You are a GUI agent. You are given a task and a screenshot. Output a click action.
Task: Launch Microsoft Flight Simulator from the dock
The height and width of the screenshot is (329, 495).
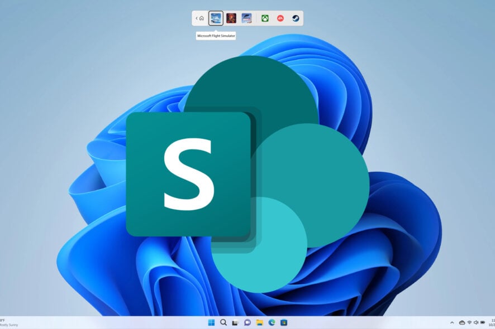216,18
